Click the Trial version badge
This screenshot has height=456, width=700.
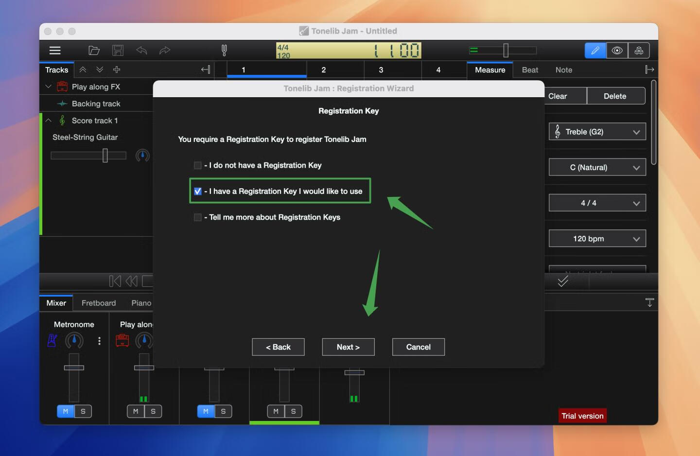582,416
